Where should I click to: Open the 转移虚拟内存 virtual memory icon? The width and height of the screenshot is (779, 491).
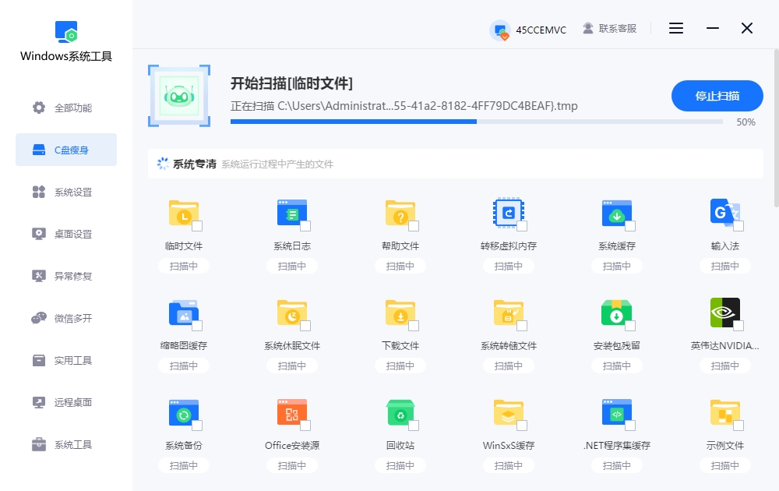coord(509,214)
